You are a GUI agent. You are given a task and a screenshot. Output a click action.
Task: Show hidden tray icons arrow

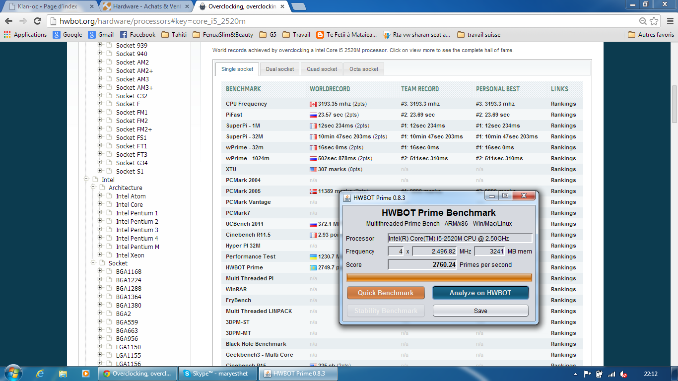pyautogui.click(x=575, y=374)
